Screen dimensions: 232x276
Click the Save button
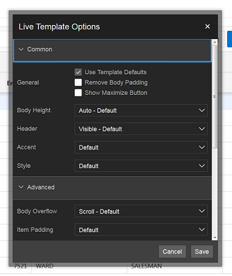202,252
